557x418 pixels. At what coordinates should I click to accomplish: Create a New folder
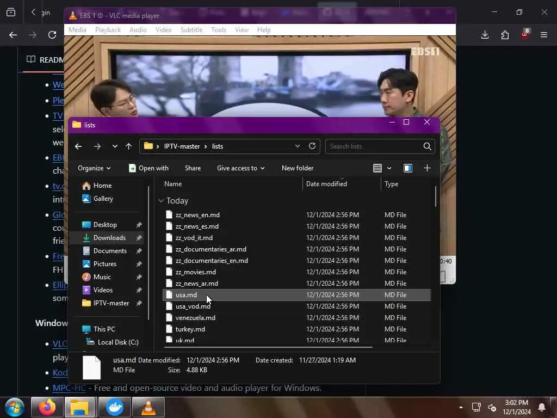pyautogui.click(x=298, y=168)
